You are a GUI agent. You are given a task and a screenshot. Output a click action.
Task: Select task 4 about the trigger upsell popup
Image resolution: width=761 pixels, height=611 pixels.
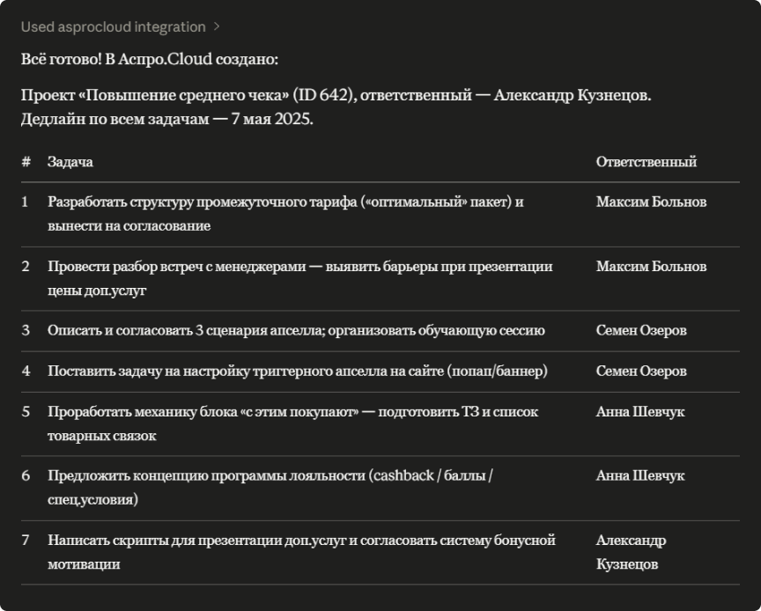pos(298,371)
